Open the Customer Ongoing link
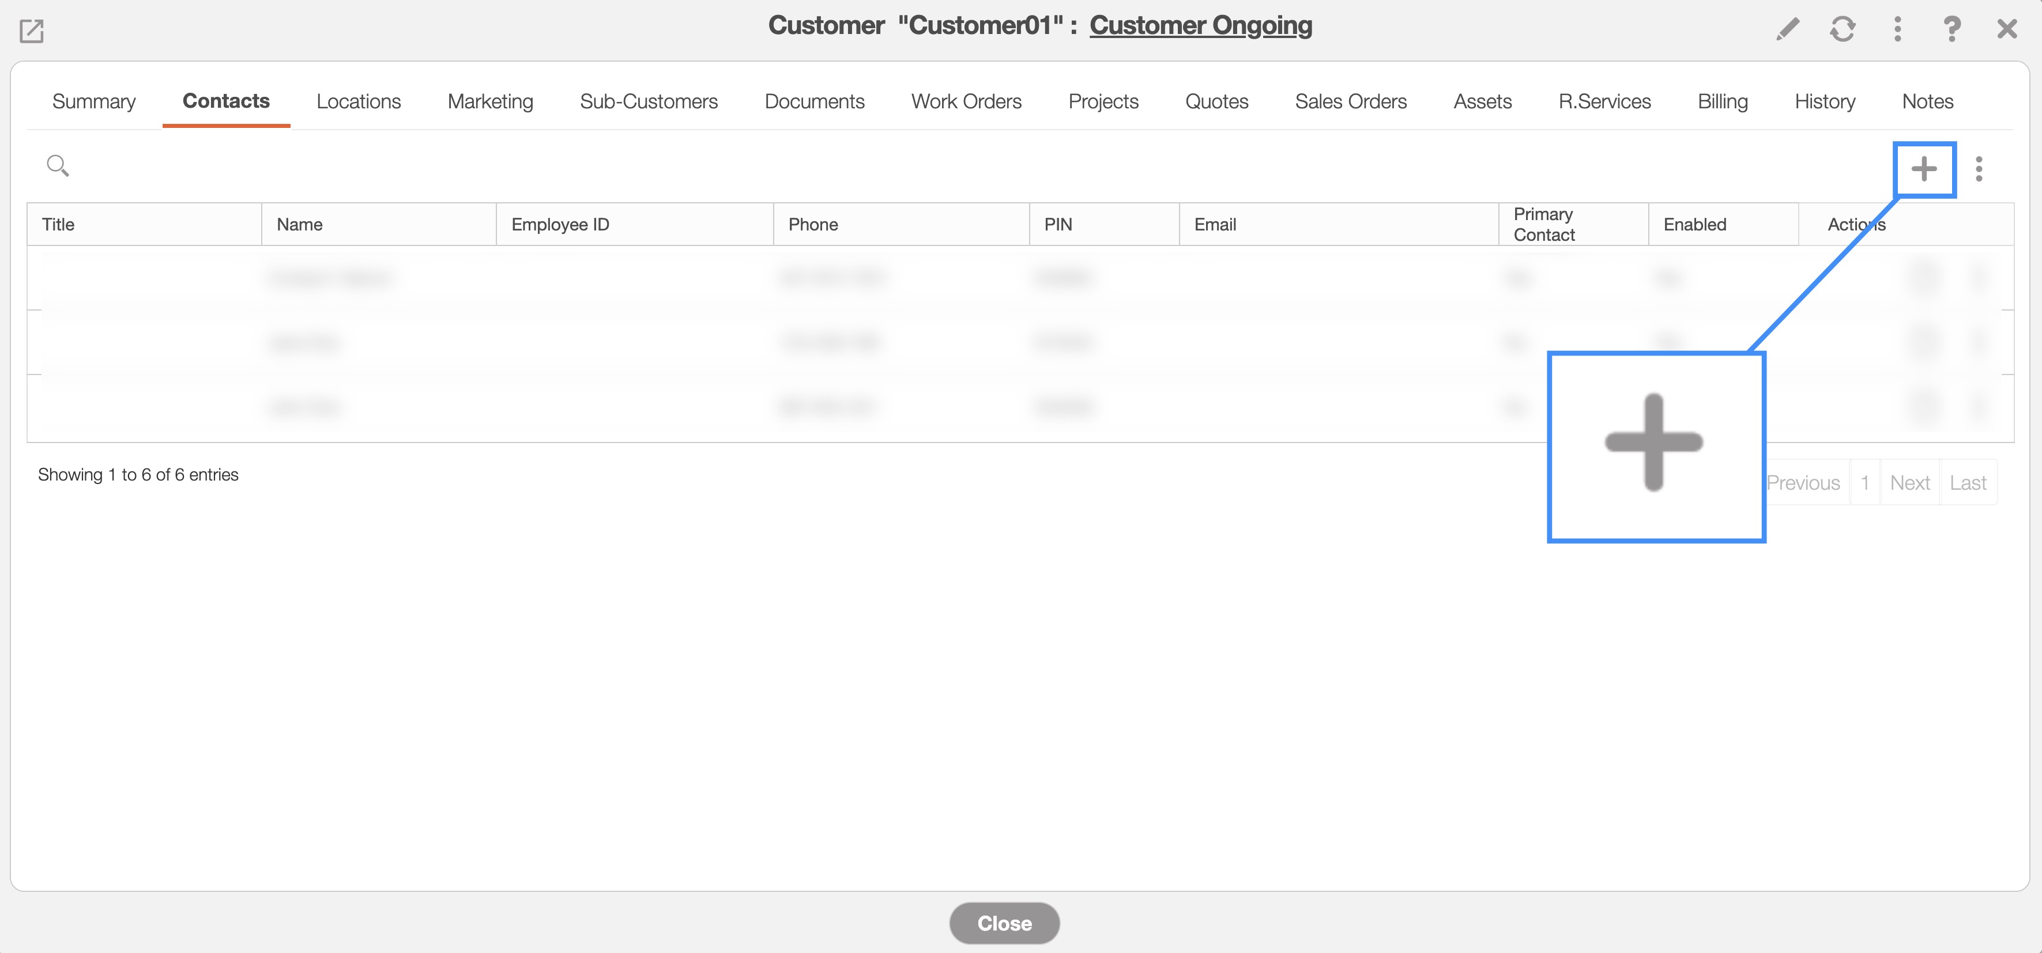2042x953 pixels. click(x=1200, y=25)
